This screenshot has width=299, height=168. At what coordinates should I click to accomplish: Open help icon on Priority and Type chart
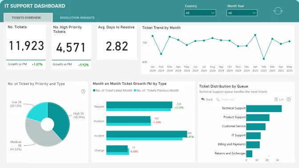[83, 91]
